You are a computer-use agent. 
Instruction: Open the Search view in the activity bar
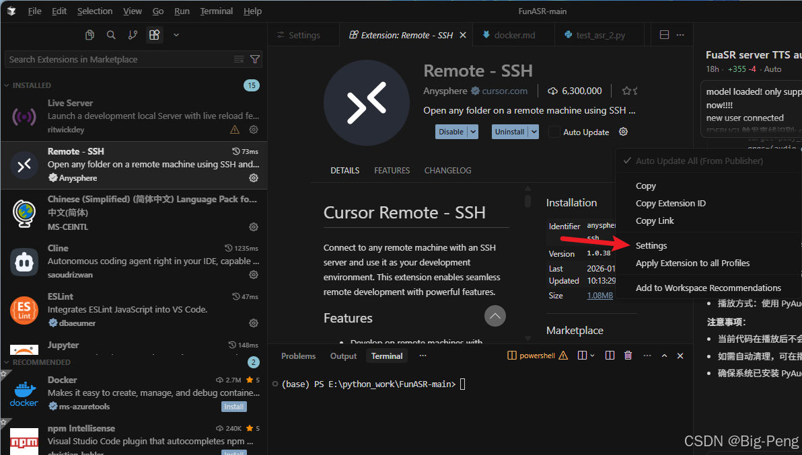[110, 34]
